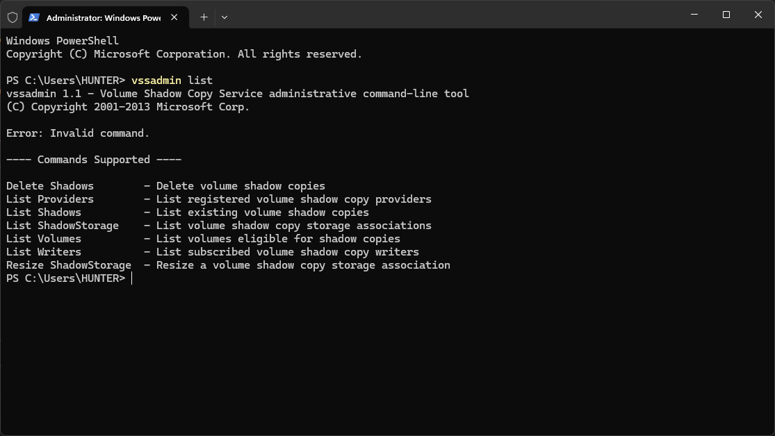Click the typed command "vssadmin list"
Image resolution: width=775 pixels, height=436 pixels.
click(x=172, y=81)
